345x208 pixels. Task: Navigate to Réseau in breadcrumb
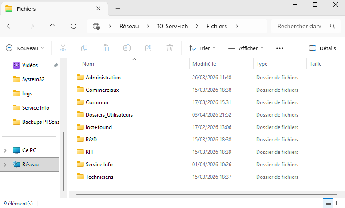pos(129,26)
